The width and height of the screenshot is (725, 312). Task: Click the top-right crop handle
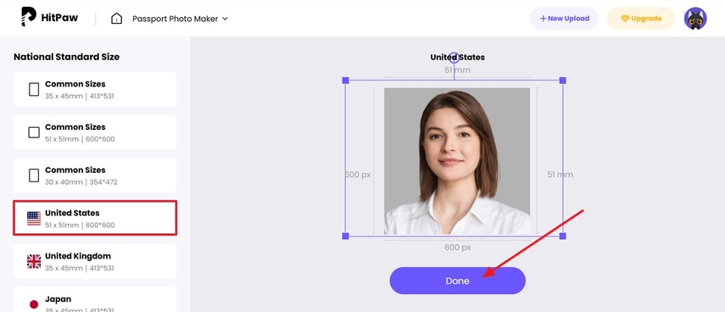coord(563,81)
